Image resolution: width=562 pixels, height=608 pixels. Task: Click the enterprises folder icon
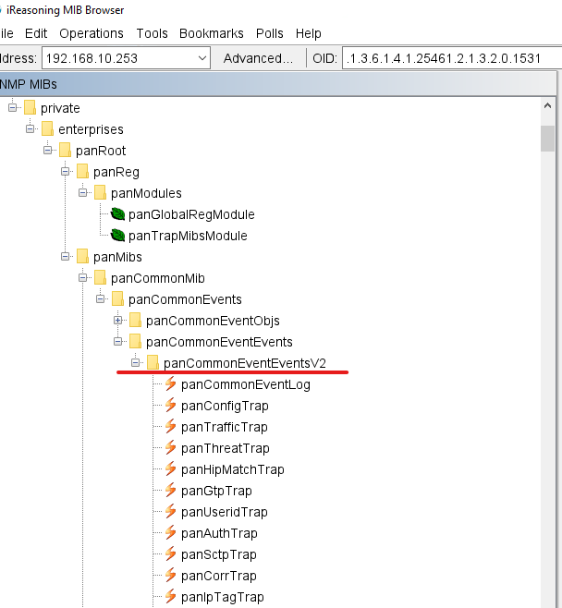click(x=47, y=129)
